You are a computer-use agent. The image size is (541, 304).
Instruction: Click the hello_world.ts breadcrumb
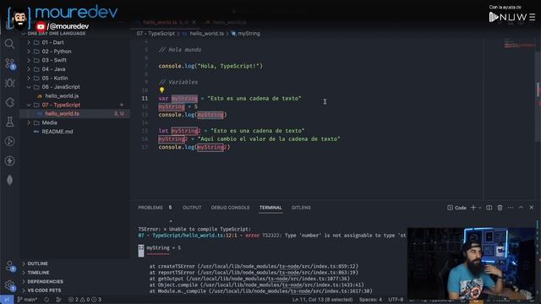tap(206, 34)
